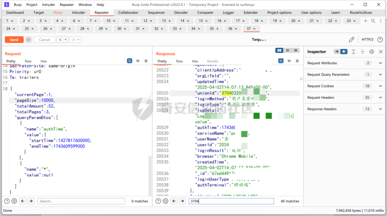Open Response search settings gear
The width and height of the screenshot is (387, 216).
(166, 201)
